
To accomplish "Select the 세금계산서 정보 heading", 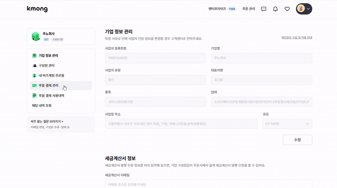I will click(120, 159).
